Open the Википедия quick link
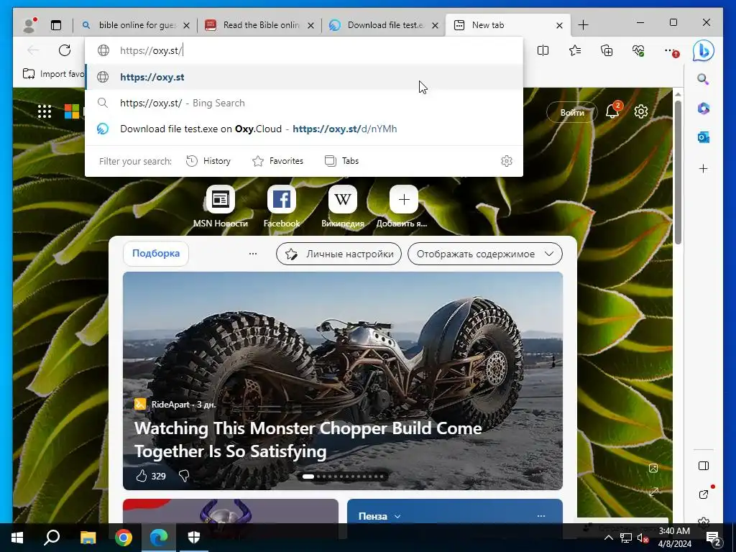 tap(343, 207)
